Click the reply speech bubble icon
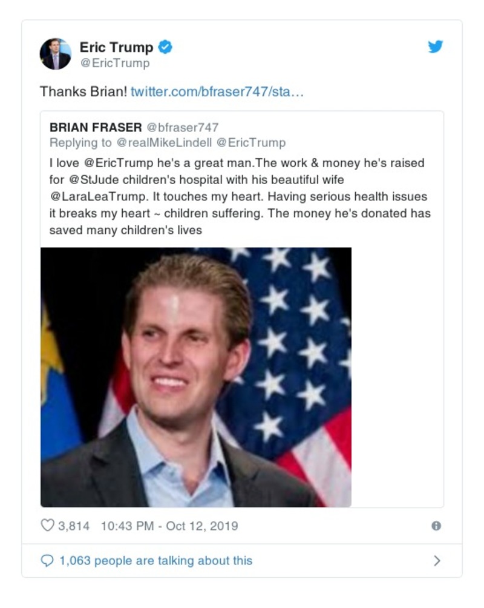484x608 pixels. 47,561
